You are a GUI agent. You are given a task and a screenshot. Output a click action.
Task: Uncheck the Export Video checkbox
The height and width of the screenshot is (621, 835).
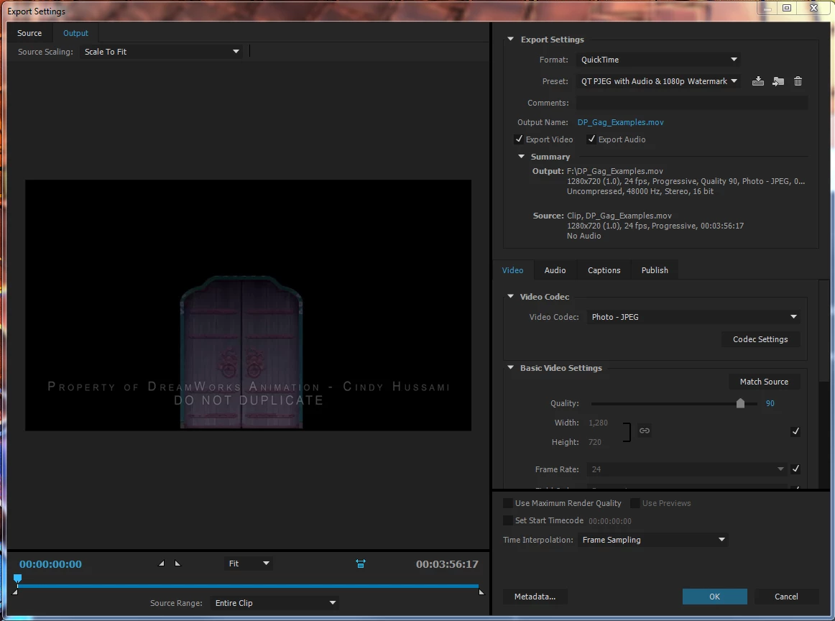[x=519, y=139]
